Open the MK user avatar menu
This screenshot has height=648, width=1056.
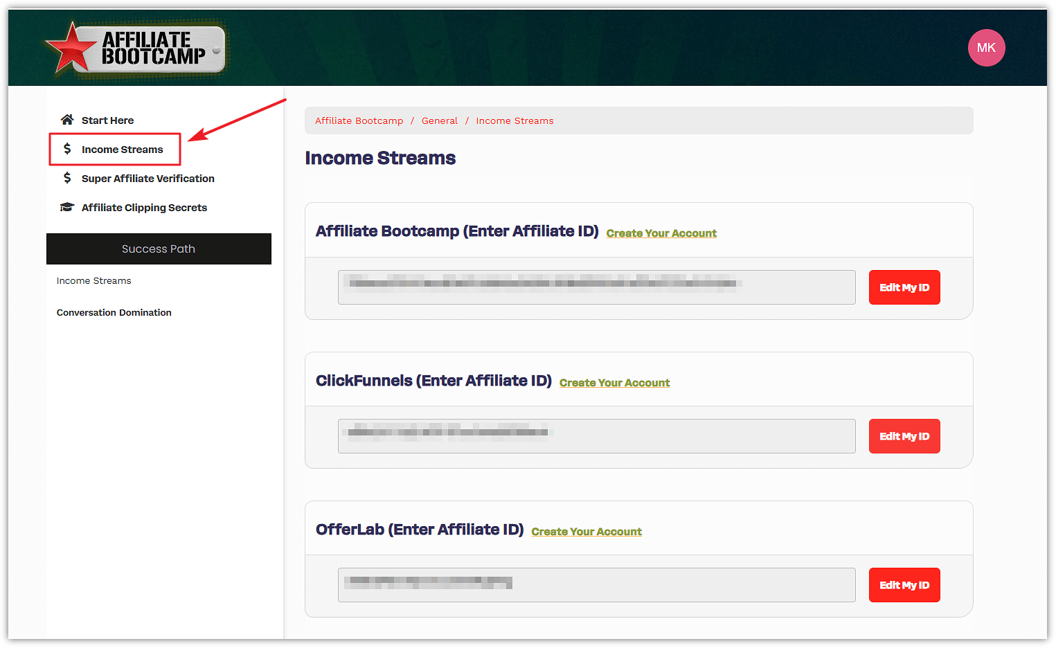(x=986, y=48)
